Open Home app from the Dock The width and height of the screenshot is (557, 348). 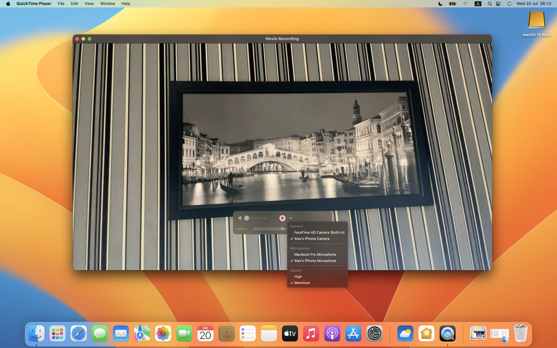tap(426, 334)
